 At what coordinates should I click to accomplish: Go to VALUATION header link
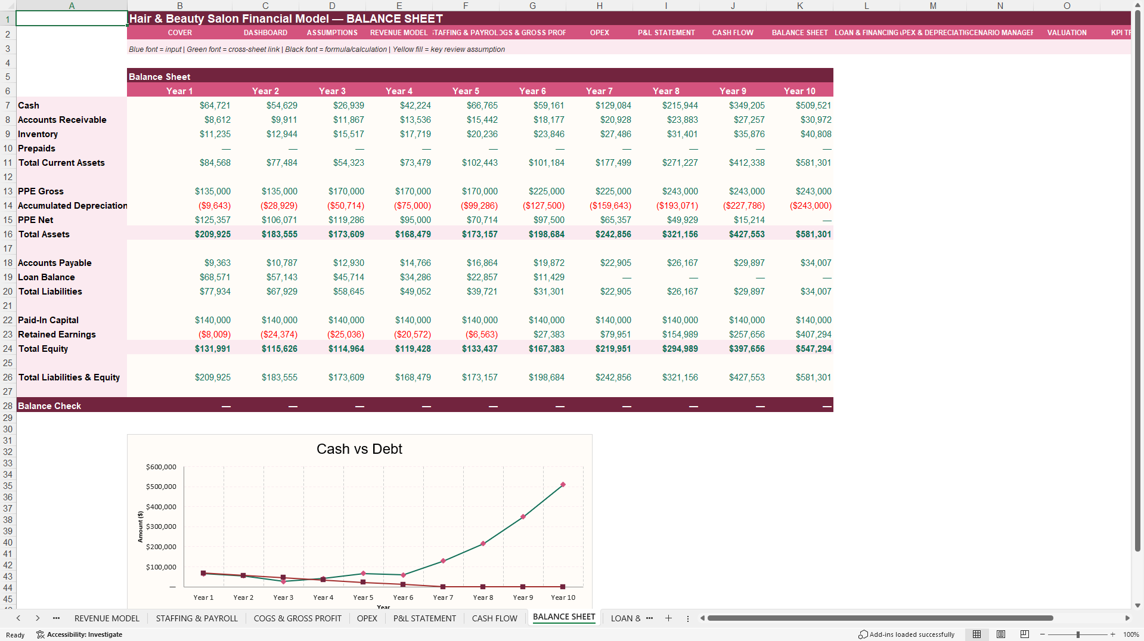point(1067,33)
